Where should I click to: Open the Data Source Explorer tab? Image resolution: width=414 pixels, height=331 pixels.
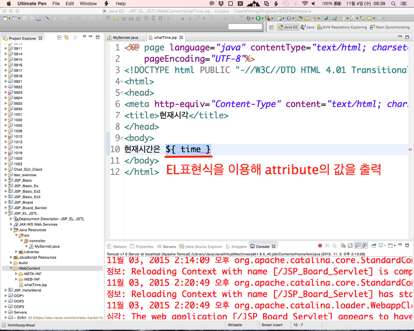click(x=201, y=247)
